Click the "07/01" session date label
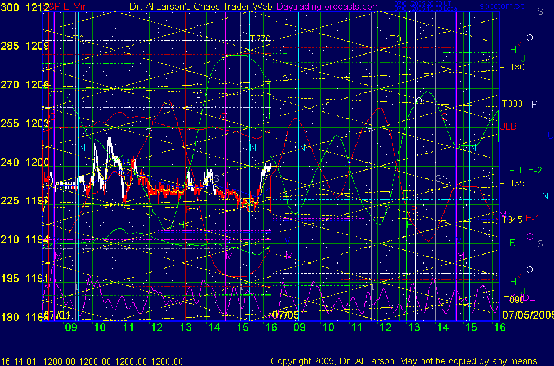 (56, 315)
